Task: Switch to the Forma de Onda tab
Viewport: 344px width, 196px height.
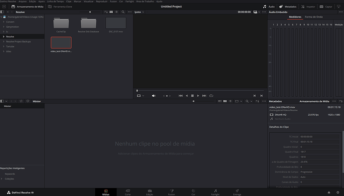Action: point(314,17)
